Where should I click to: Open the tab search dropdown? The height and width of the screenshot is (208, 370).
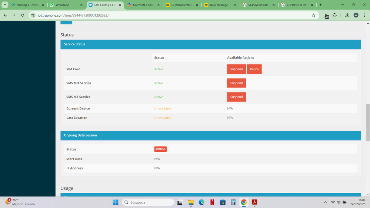[5, 5]
